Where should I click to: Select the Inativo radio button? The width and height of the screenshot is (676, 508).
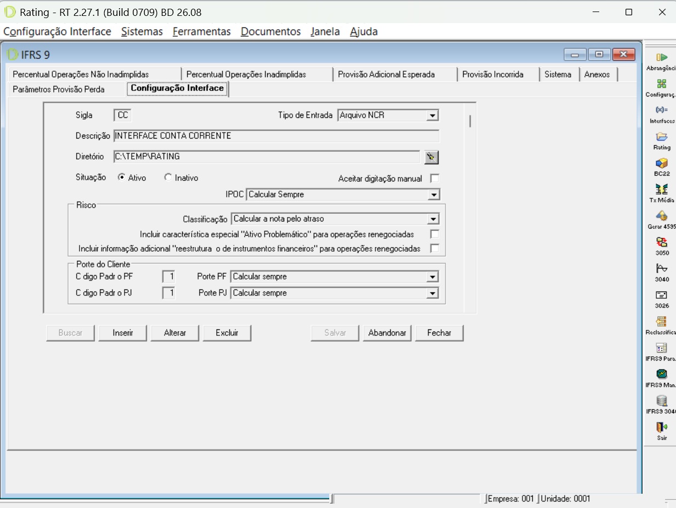(168, 178)
